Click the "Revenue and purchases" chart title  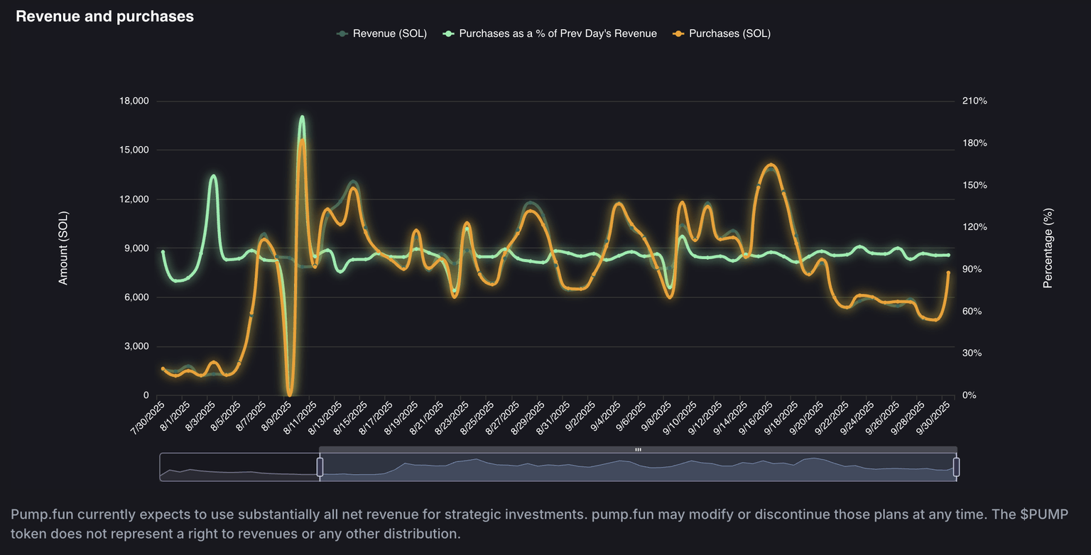point(104,16)
